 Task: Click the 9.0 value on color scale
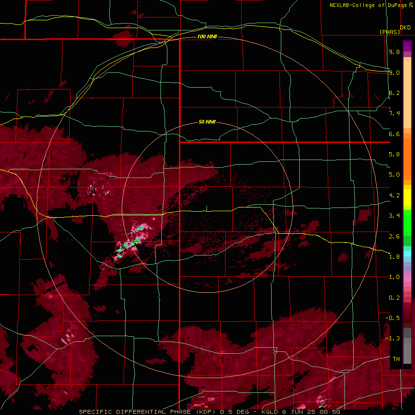(394, 72)
